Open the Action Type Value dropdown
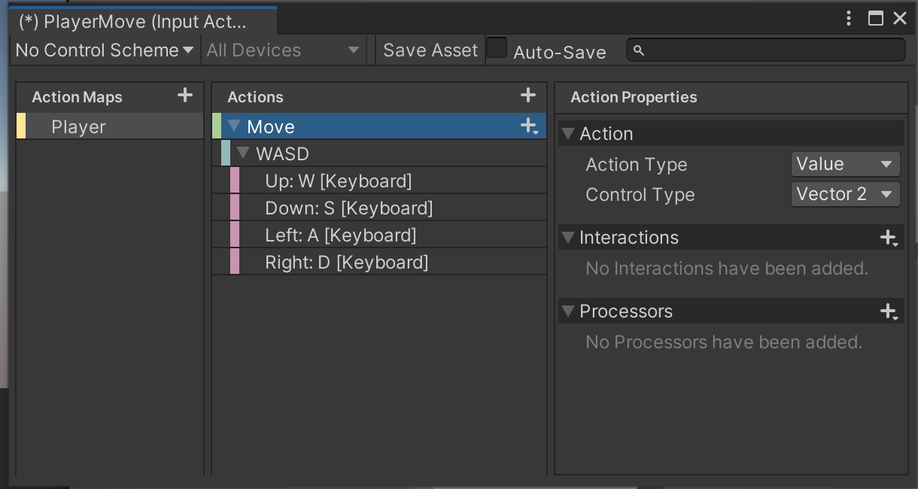This screenshot has height=489, width=918. click(845, 164)
